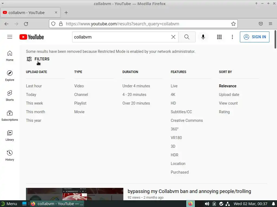Open History in the sidebar
Image resolution: width=277 pixels, height=207 pixels.
[x=10, y=156]
